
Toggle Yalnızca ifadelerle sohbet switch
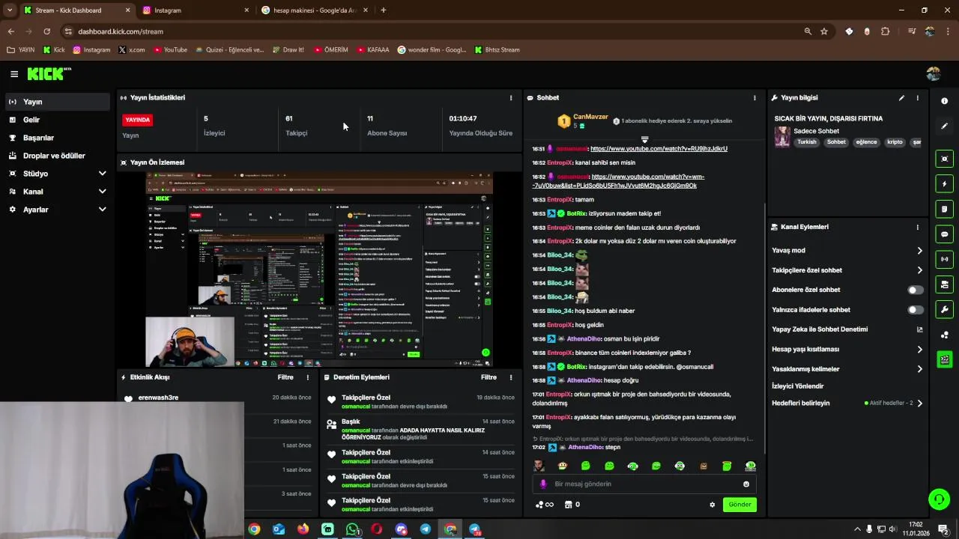(915, 310)
